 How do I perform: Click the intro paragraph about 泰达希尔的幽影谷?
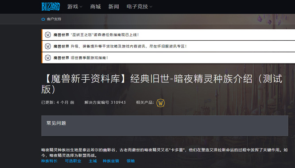tap(164, 152)
